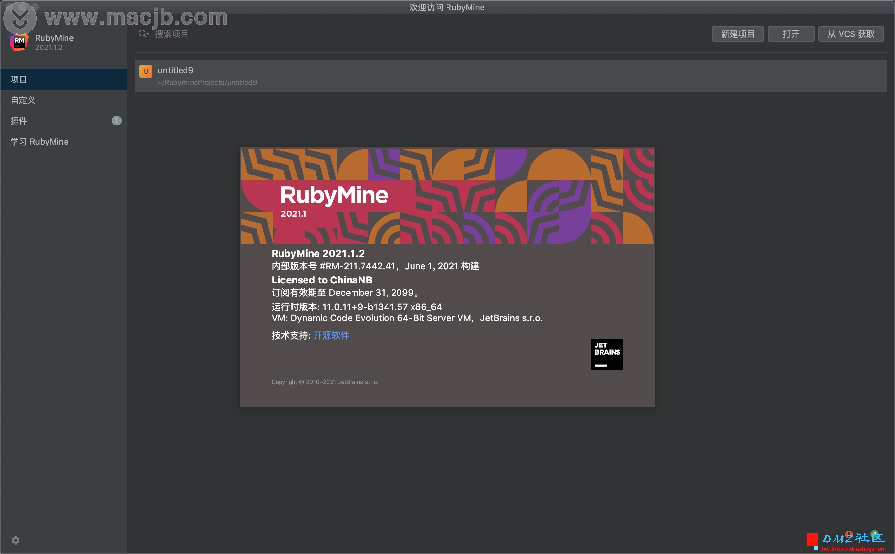
Task: Open the 自定义 section
Action: tap(64, 100)
